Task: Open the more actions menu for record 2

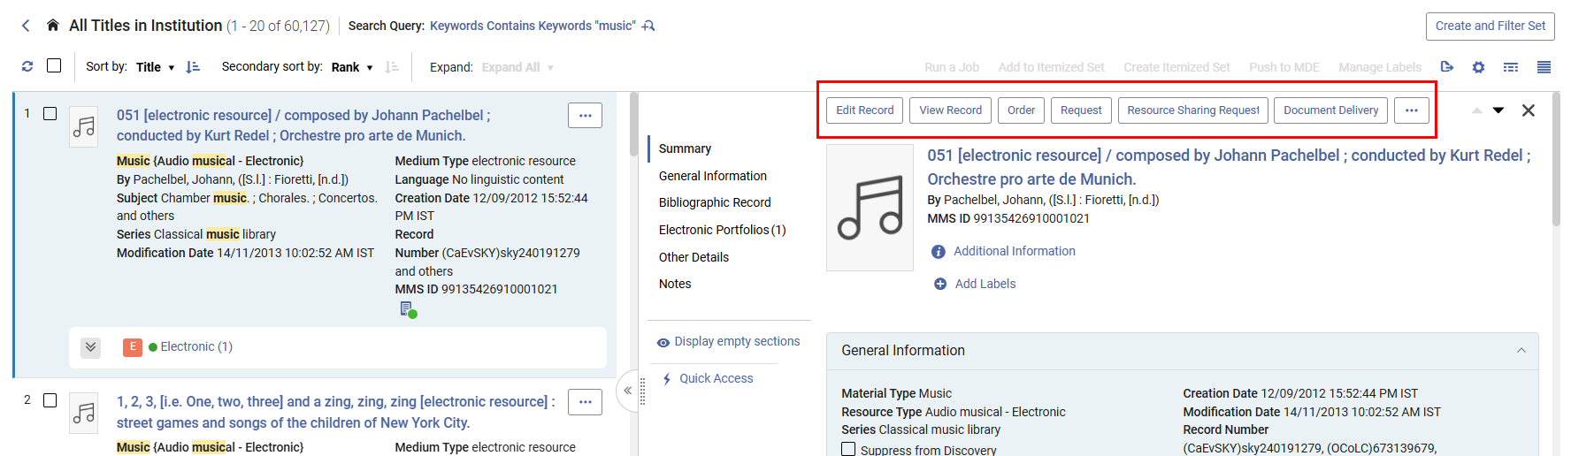Action: pyautogui.click(x=585, y=402)
